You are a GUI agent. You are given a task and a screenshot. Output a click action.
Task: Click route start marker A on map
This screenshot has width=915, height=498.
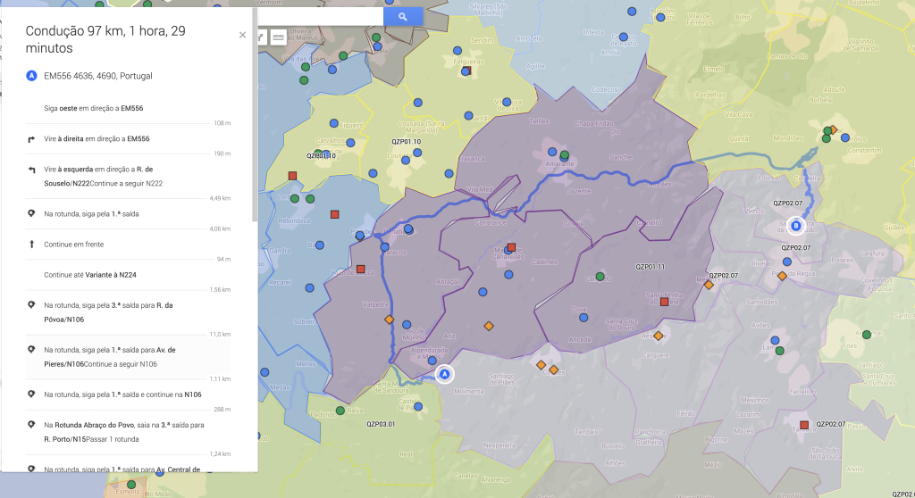pyautogui.click(x=445, y=375)
